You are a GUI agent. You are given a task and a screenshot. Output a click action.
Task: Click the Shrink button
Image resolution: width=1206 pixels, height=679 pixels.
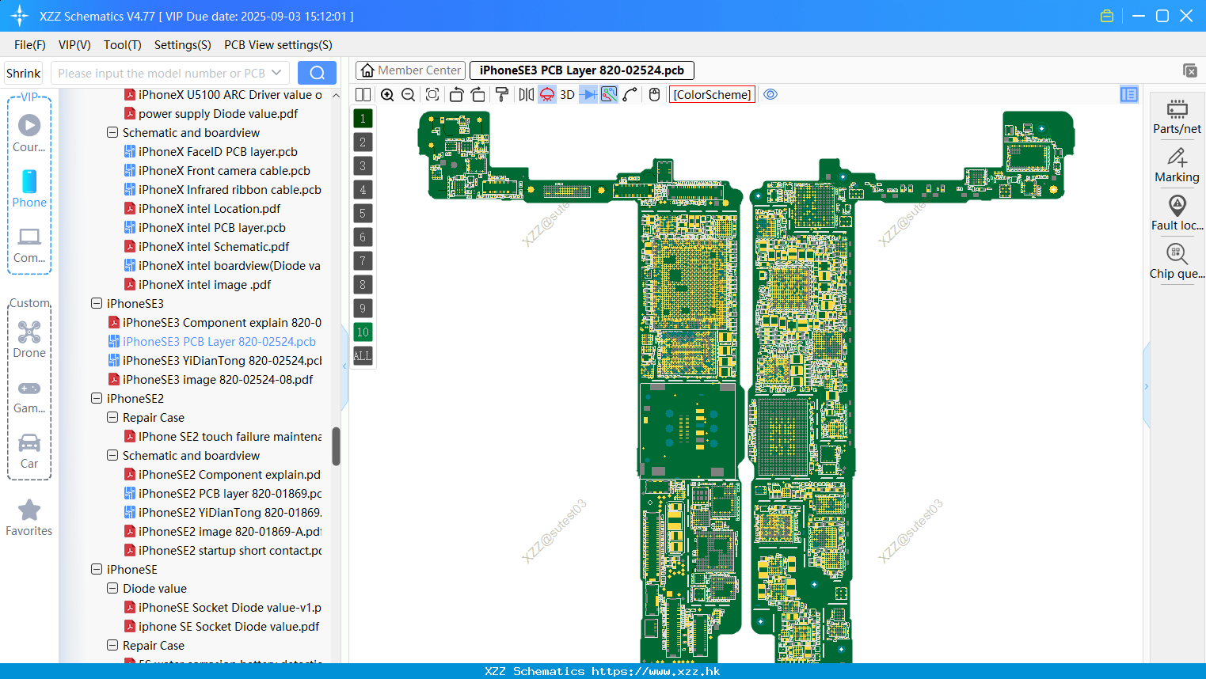pos(24,73)
